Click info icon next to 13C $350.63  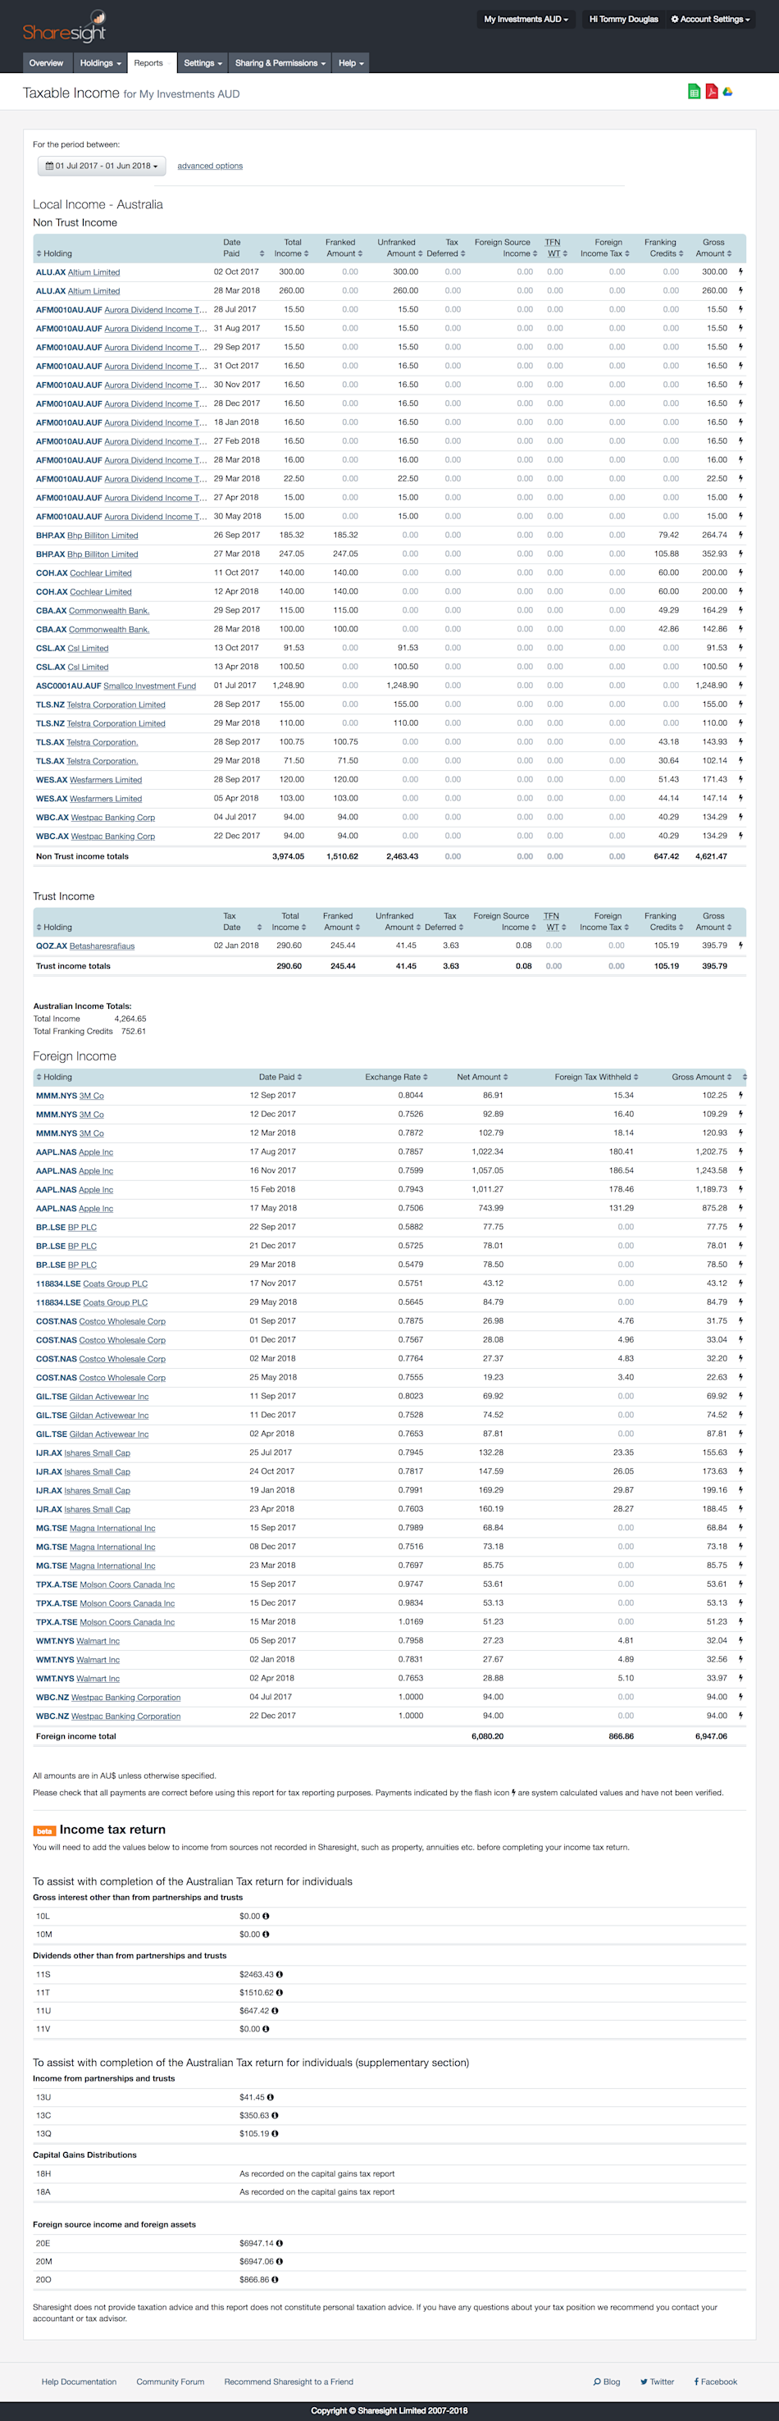click(x=275, y=2116)
